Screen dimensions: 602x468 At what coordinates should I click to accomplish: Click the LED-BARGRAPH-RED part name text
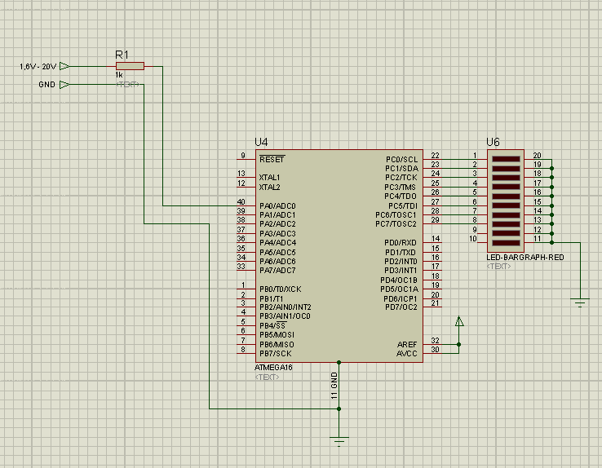coord(525,257)
